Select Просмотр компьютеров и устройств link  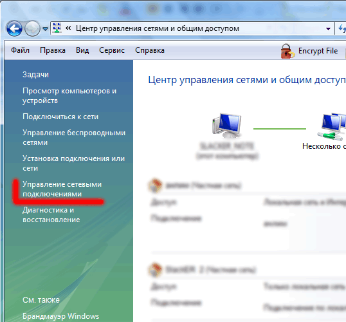pos(69,96)
